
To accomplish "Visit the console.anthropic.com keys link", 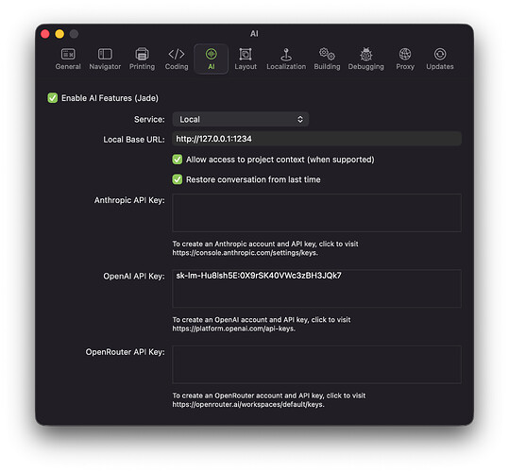I will (x=246, y=253).
